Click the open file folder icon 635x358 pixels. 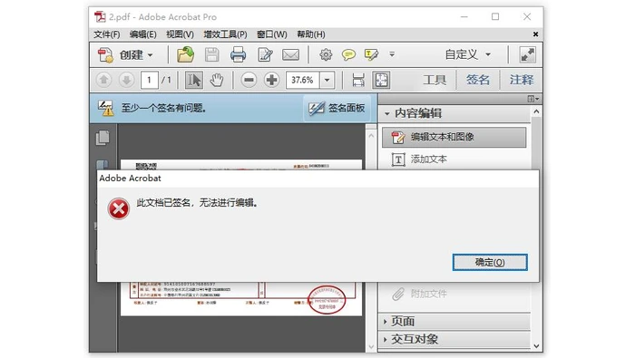pos(185,54)
